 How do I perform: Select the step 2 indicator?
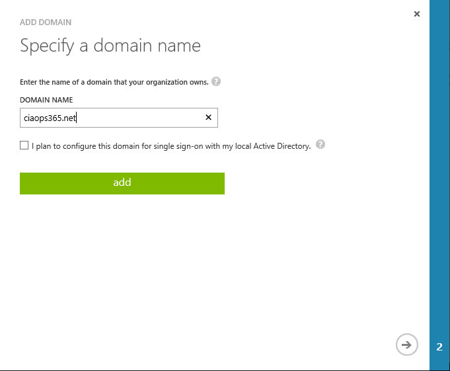pos(439,347)
